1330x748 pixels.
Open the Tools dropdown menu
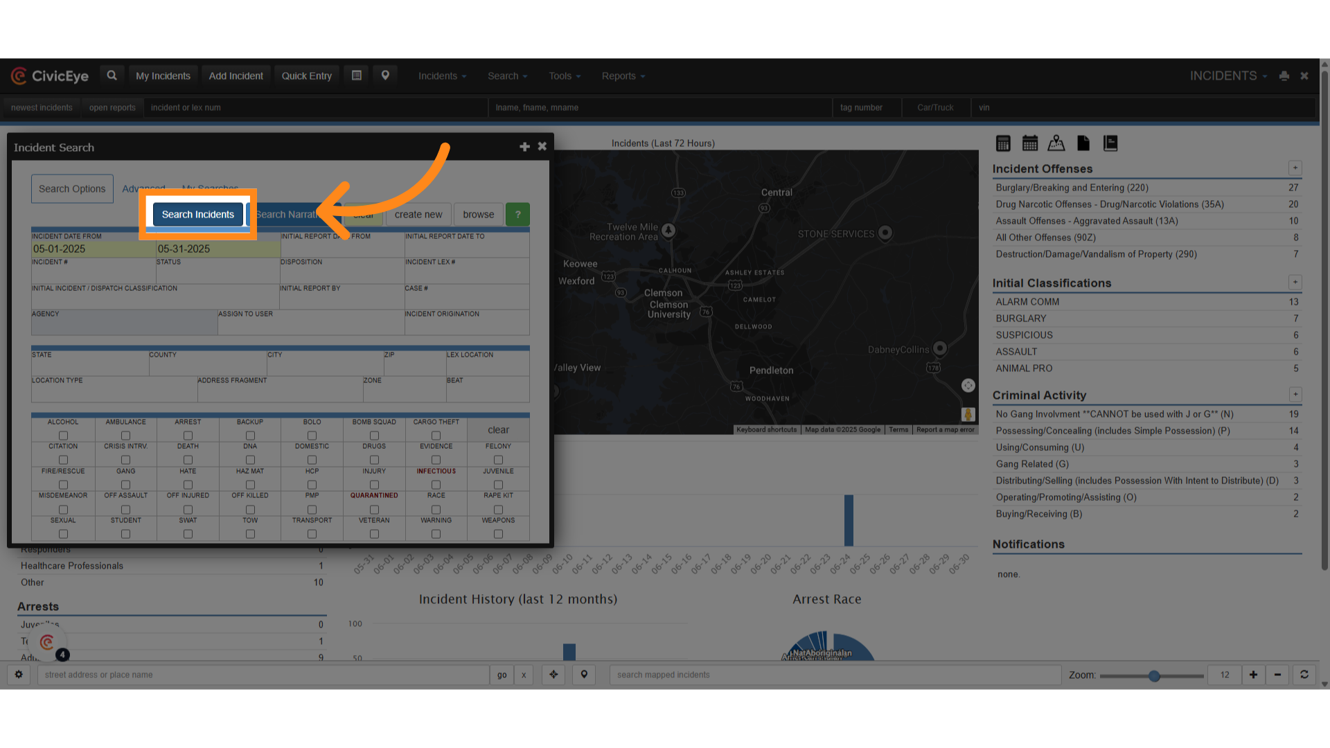tap(565, 76)
